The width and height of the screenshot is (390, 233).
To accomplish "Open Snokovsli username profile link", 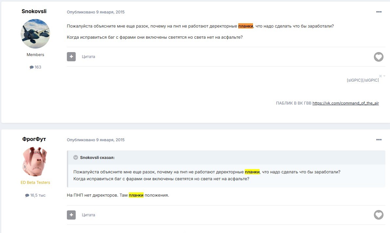I will click(x=34, y=11).
